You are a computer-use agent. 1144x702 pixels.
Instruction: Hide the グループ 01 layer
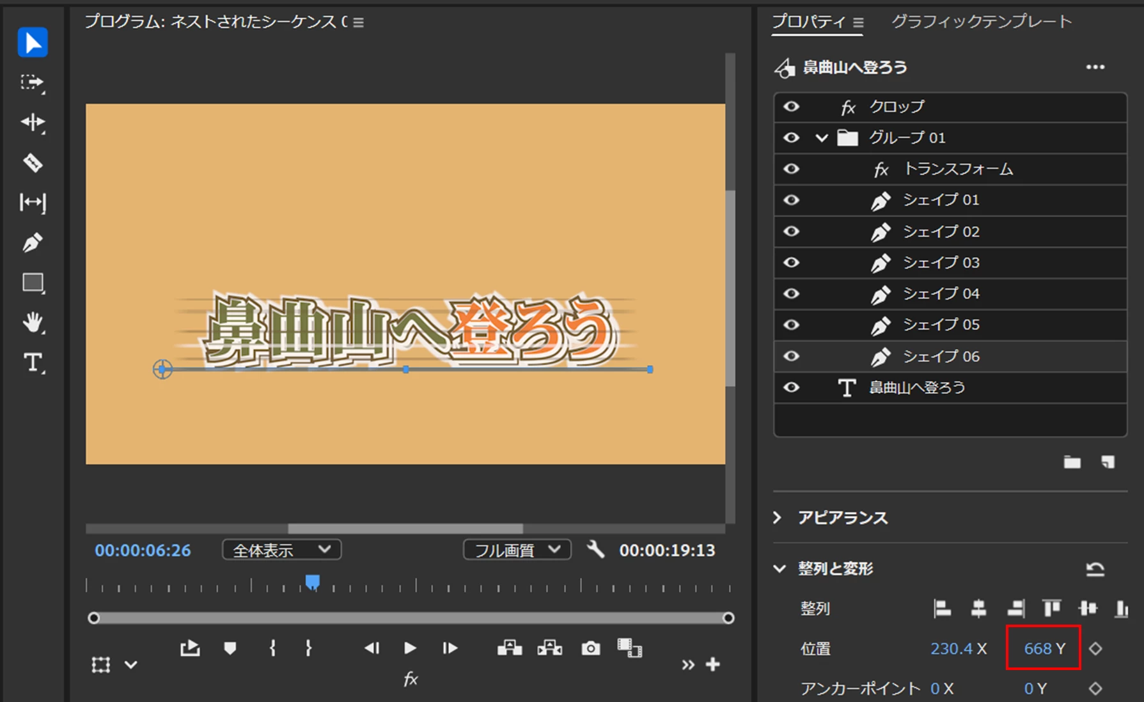coord(792,137)
